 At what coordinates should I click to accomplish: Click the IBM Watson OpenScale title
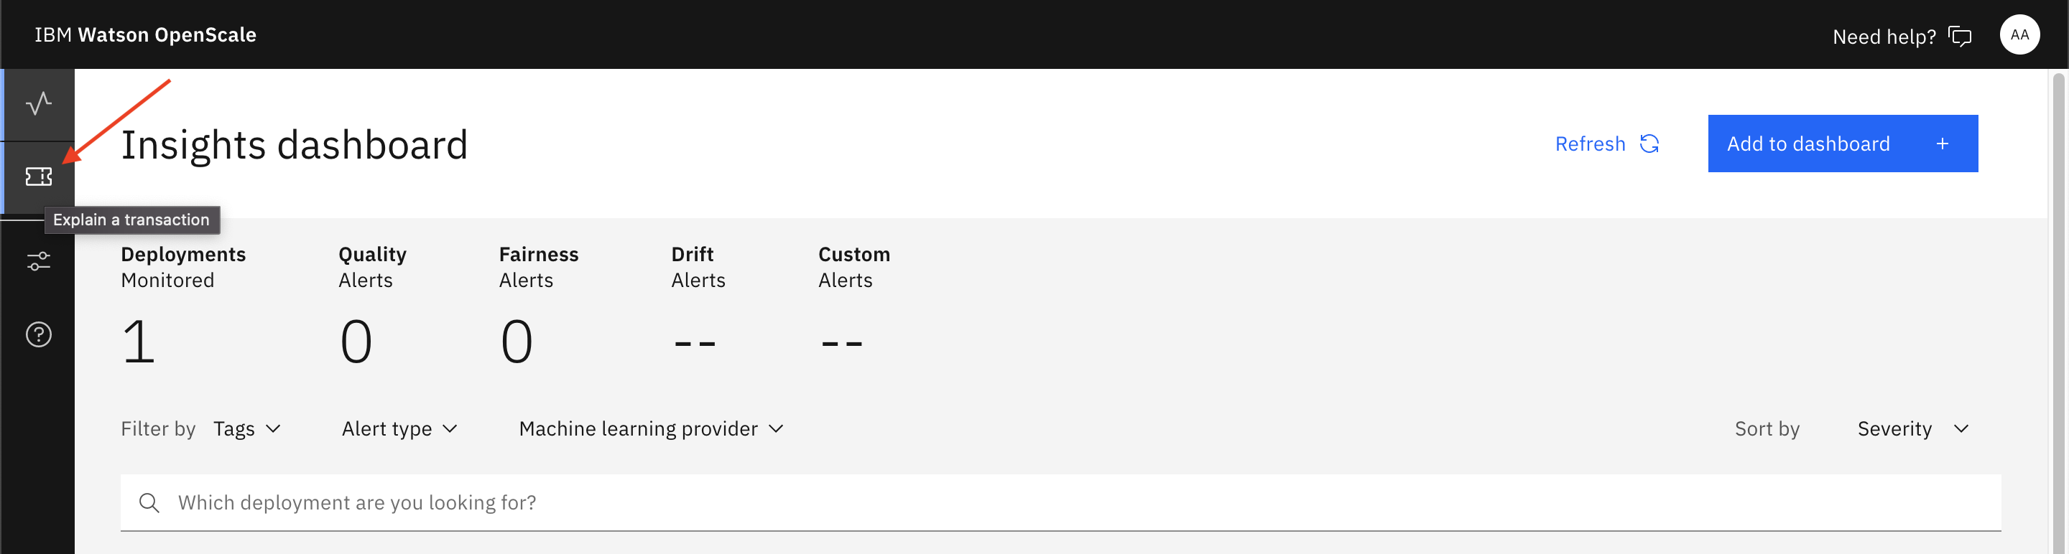tap(145, 34)
